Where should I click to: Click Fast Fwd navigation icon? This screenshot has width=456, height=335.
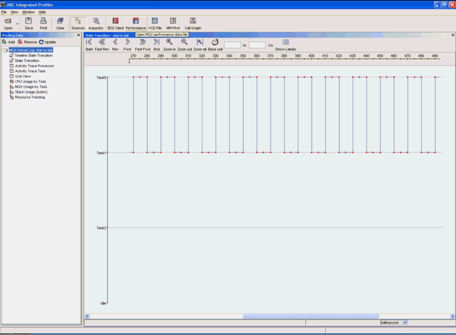click(x=143, y=42)
